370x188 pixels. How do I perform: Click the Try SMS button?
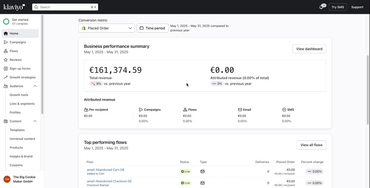(338, 7)
